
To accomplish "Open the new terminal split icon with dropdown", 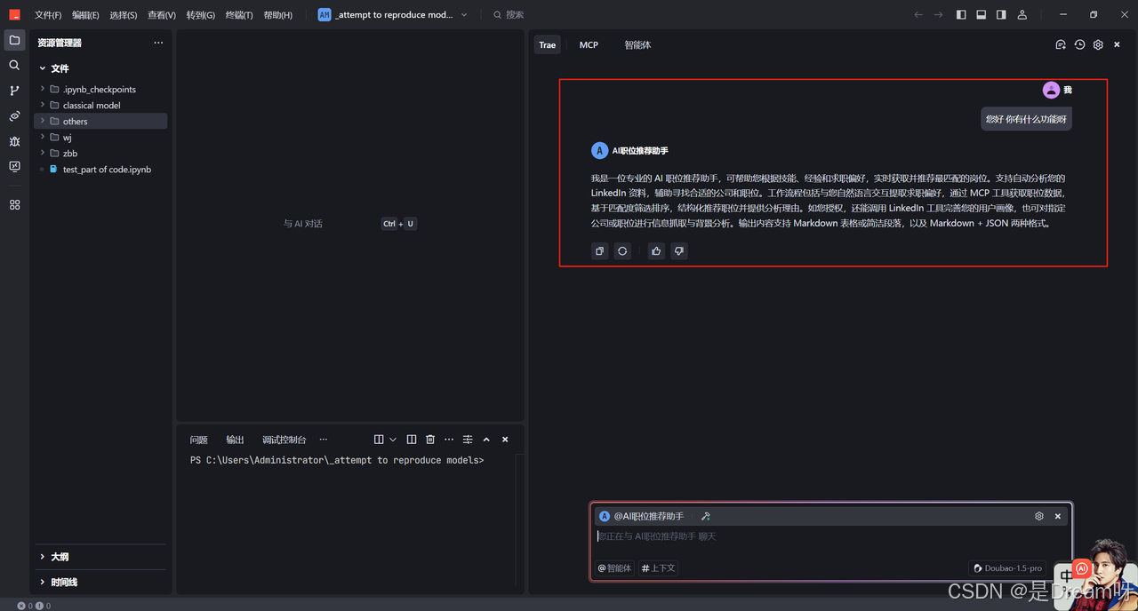I will click(x=379, y=440).
